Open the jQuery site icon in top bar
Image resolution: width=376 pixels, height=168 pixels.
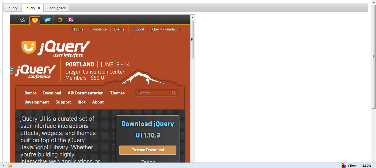[x=23, y=20]
